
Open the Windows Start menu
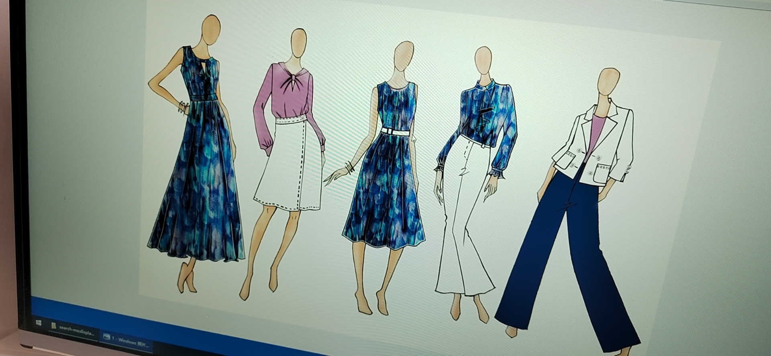(x=39, y=323)
